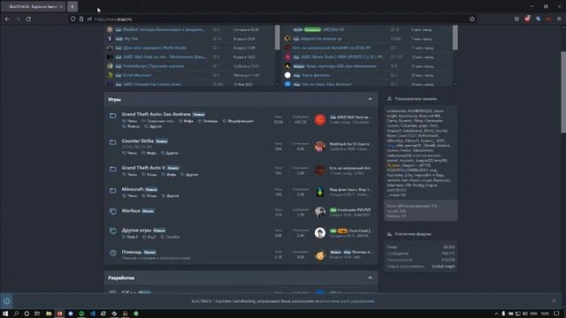Open the Dota 2 subforum under Другие игры
566x318 pixels.
pyautogui.click(x=132, y=237)
